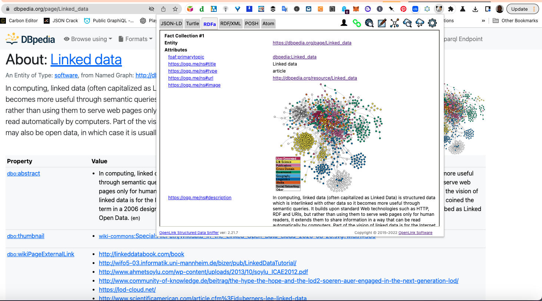Screen dimensions: 542x301
Task: Click the side panel toggle icon
Action: click(x=488, y=9)
